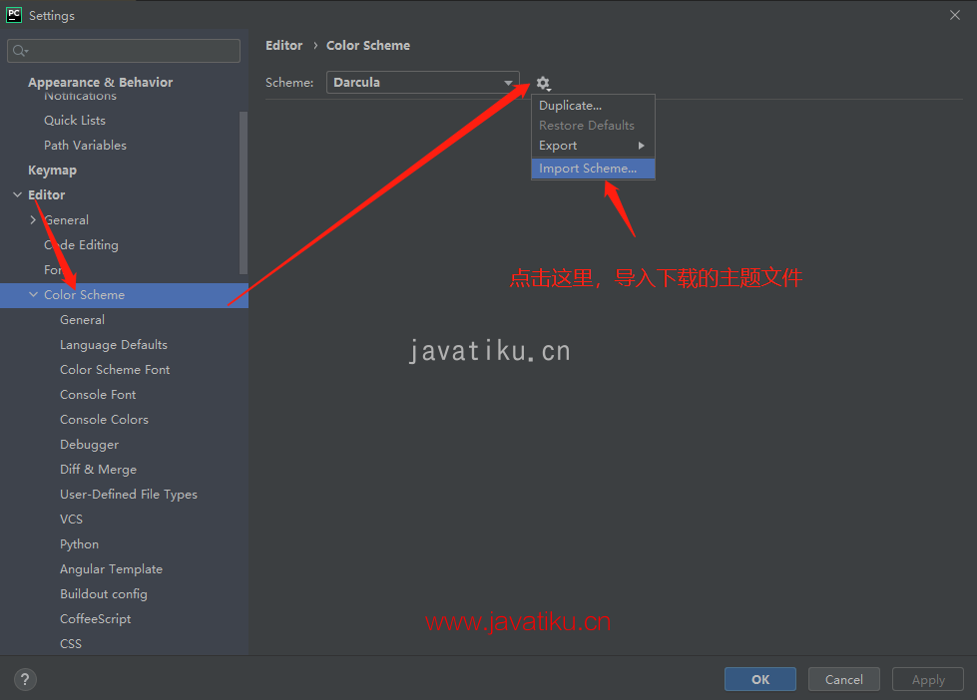
Task: Collapse the Editor tree section
Action: [17, 195]
